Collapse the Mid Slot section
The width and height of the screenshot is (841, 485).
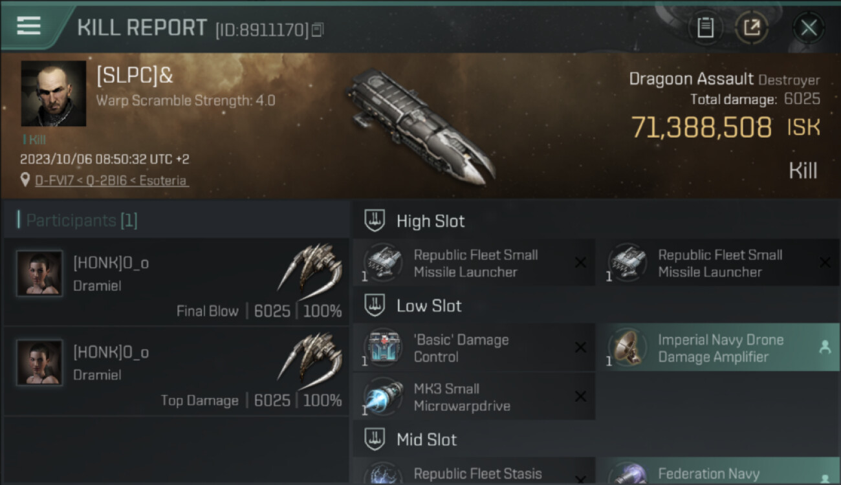pos(375,440)
